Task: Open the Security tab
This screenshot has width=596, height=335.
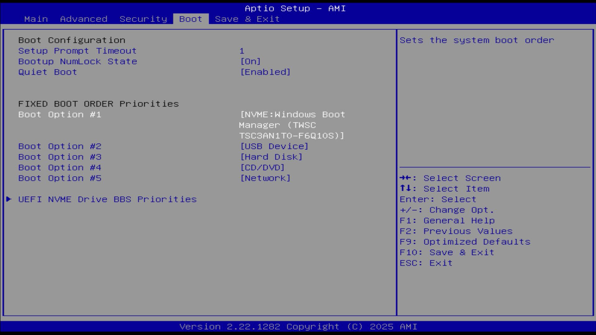Action: coord(143,19)
